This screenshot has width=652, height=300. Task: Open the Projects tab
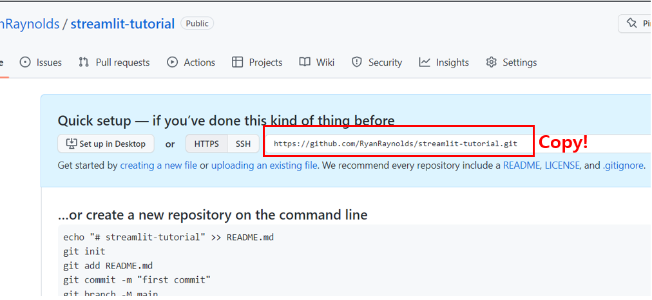point(257,62)
